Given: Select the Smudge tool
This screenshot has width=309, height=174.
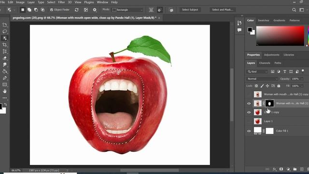Looking at the screenshot, I should click(4, 65).
